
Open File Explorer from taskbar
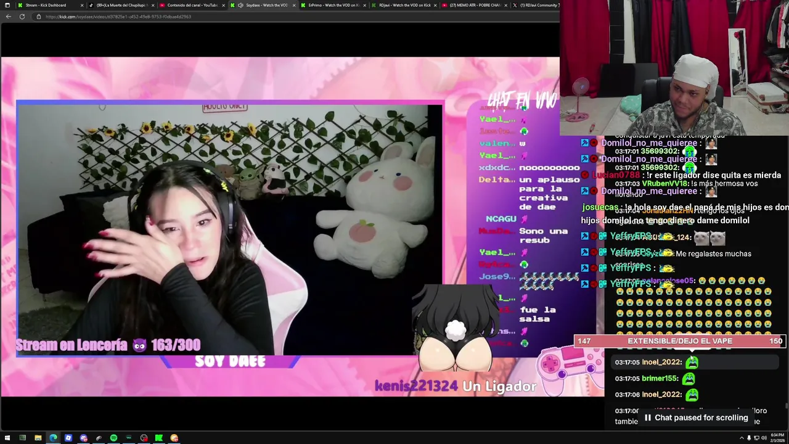pos(38,438)
